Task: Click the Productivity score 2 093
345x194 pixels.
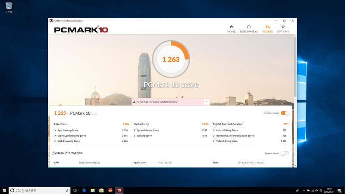Action: (205, 124)
